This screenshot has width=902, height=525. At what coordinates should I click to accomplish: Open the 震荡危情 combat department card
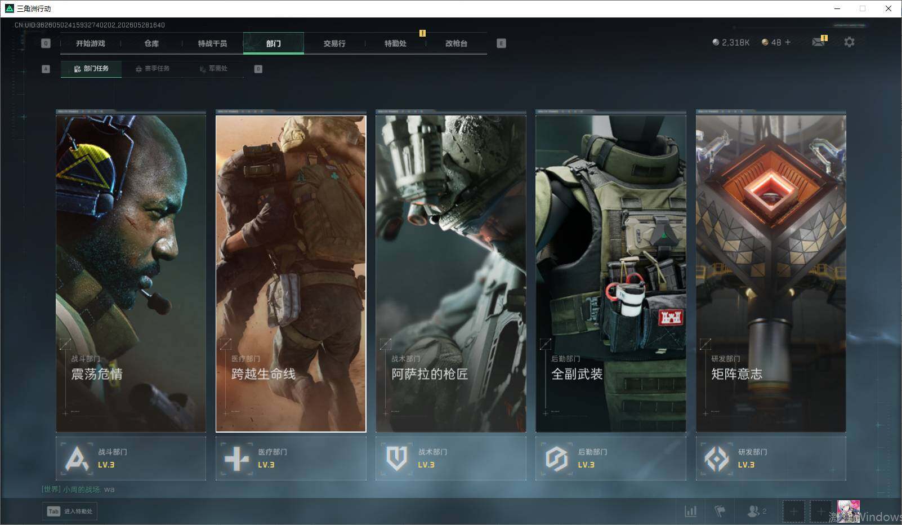[x=131, y=274]
